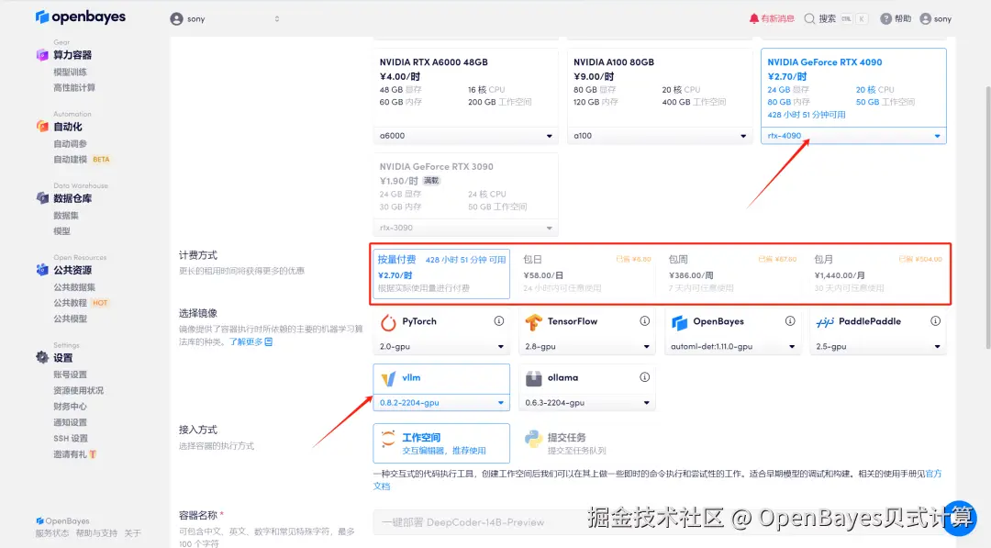Screen dimensions: 991x548
Task: Open 了解更多 link
Action: click(x=251, y=342)
